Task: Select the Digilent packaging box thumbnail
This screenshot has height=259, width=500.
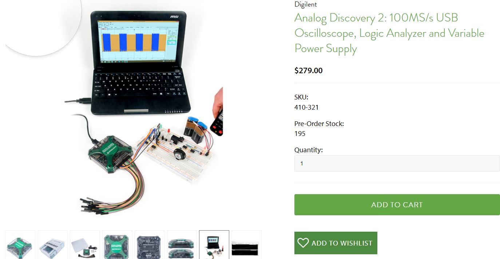Action: (x=53, y=244)
